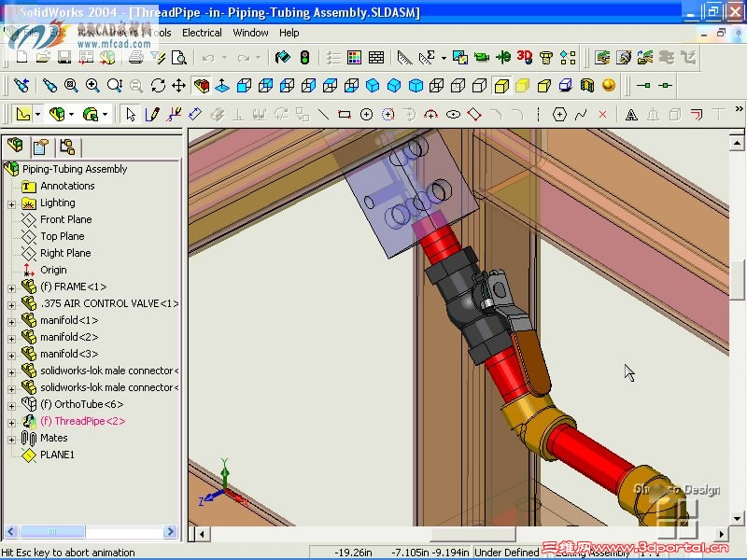Select Front Plane in tree
The image size is (747, 560).
pos(65,219)
